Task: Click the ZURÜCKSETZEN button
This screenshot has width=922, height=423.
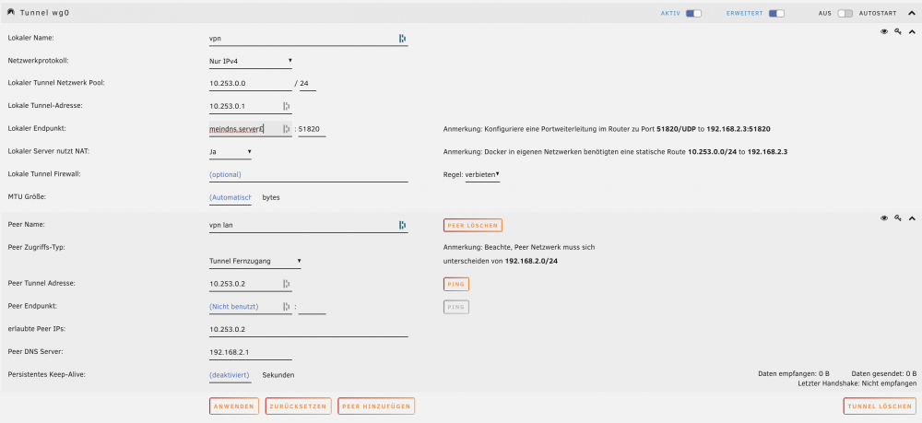Action: click(x=299, y=406)
